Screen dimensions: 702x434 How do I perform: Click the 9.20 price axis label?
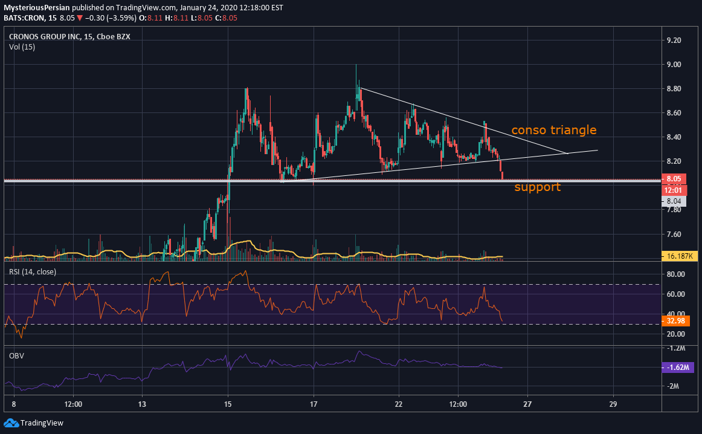click(x=674, y=40)
